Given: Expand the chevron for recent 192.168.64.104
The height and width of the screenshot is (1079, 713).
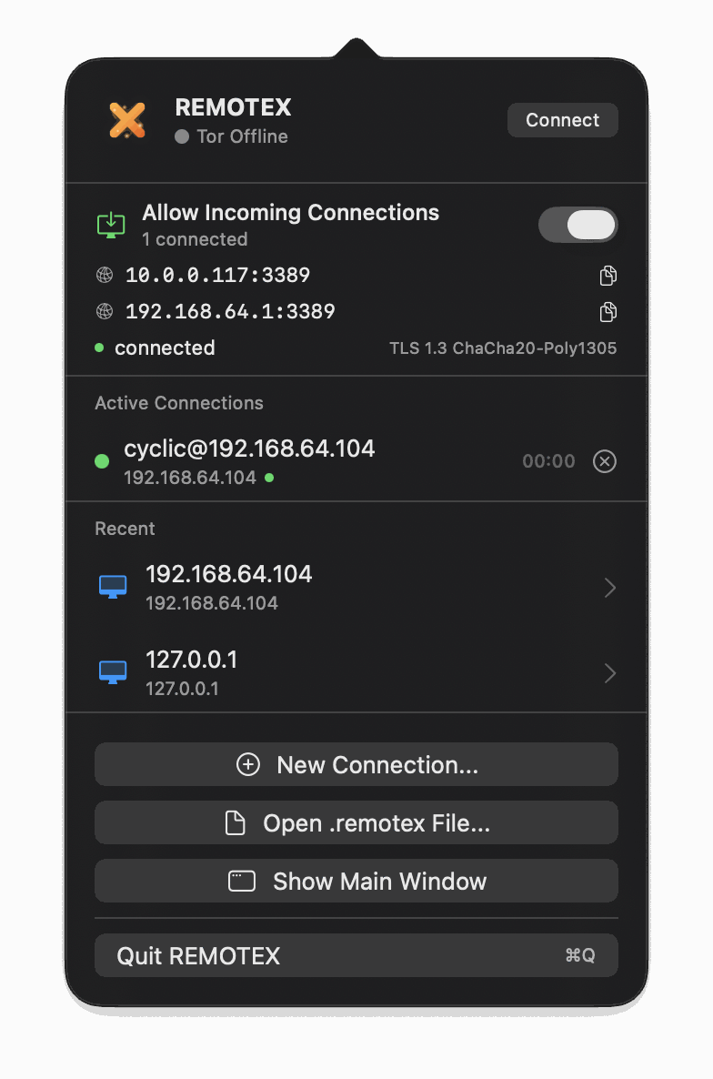Looking at the screenshot, I should pos(610,588).
